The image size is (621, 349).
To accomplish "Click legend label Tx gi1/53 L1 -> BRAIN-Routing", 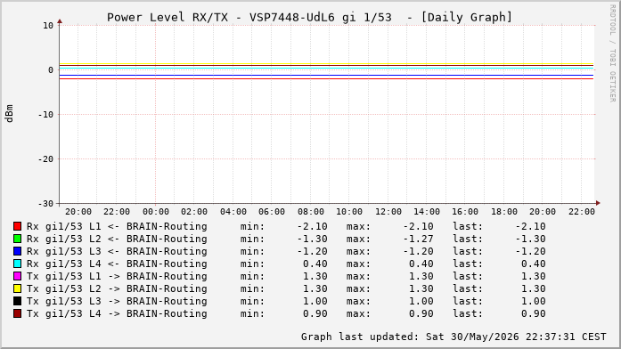I will click(117, 276).
